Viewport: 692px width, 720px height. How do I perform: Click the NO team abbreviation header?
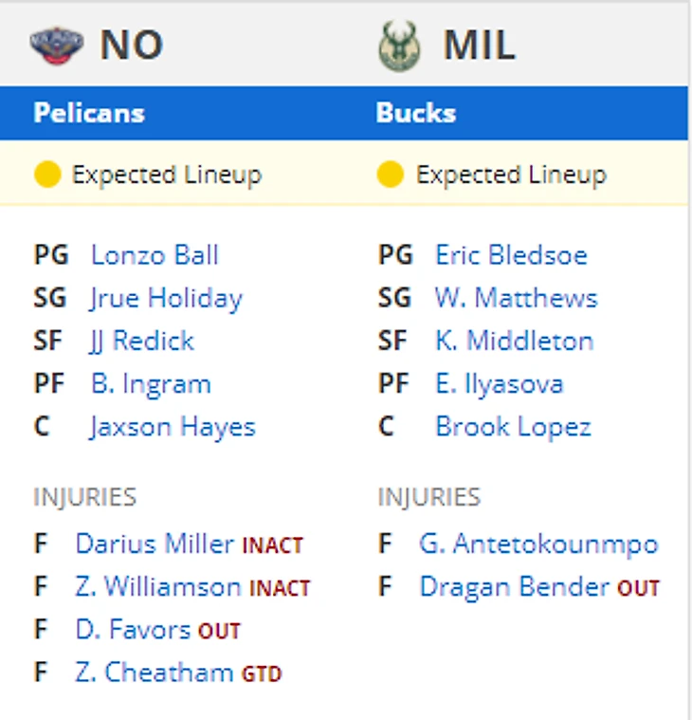coord(131,46)
